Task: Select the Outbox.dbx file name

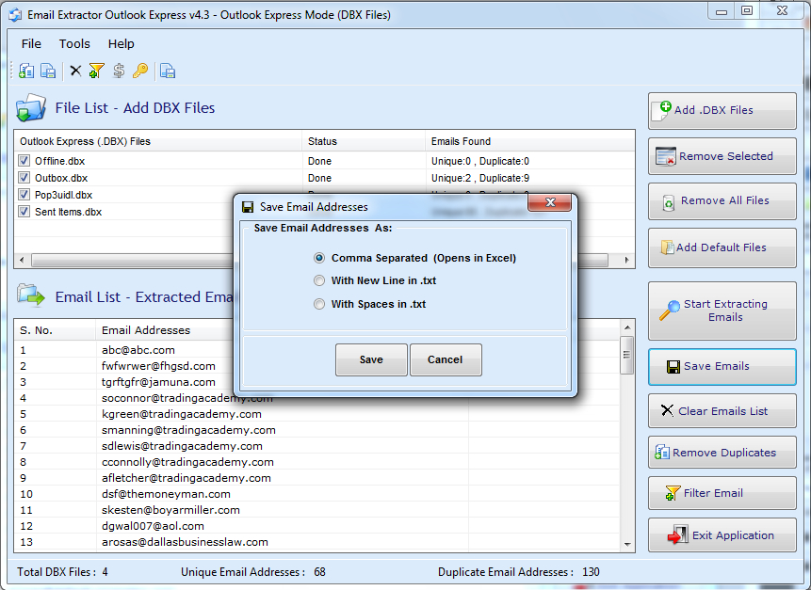Action: point(61,178)
